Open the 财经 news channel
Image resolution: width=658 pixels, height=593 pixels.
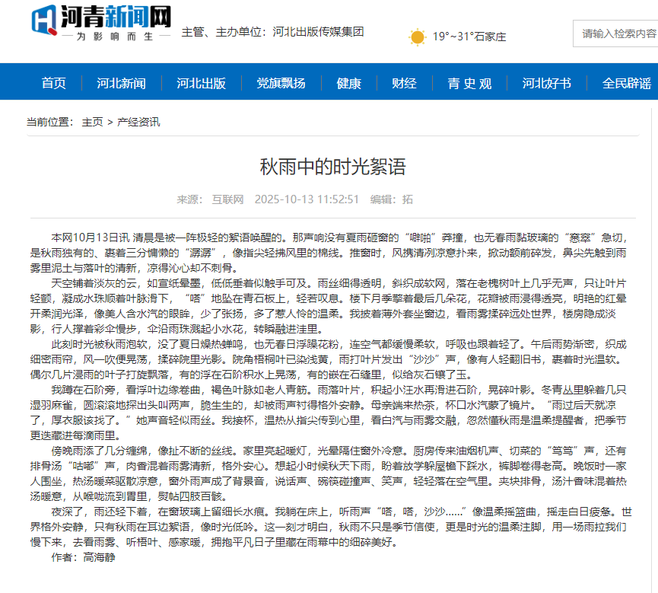tap(403, 83)
